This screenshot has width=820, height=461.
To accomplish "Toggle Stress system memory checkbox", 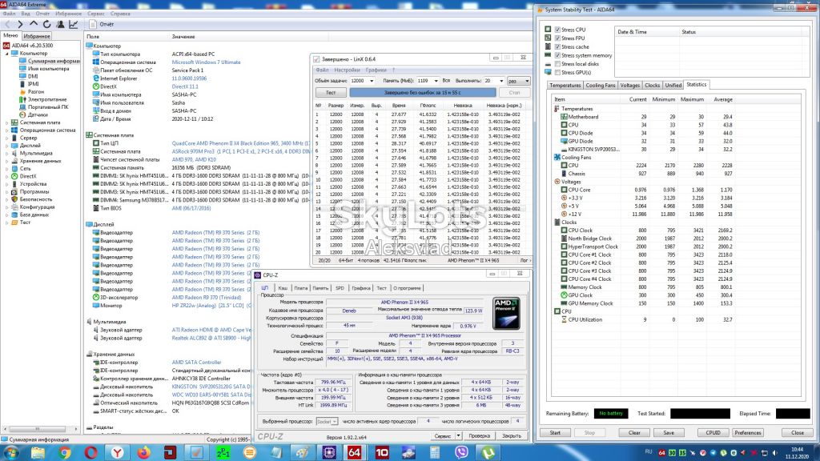I will [x=557, y=55].
